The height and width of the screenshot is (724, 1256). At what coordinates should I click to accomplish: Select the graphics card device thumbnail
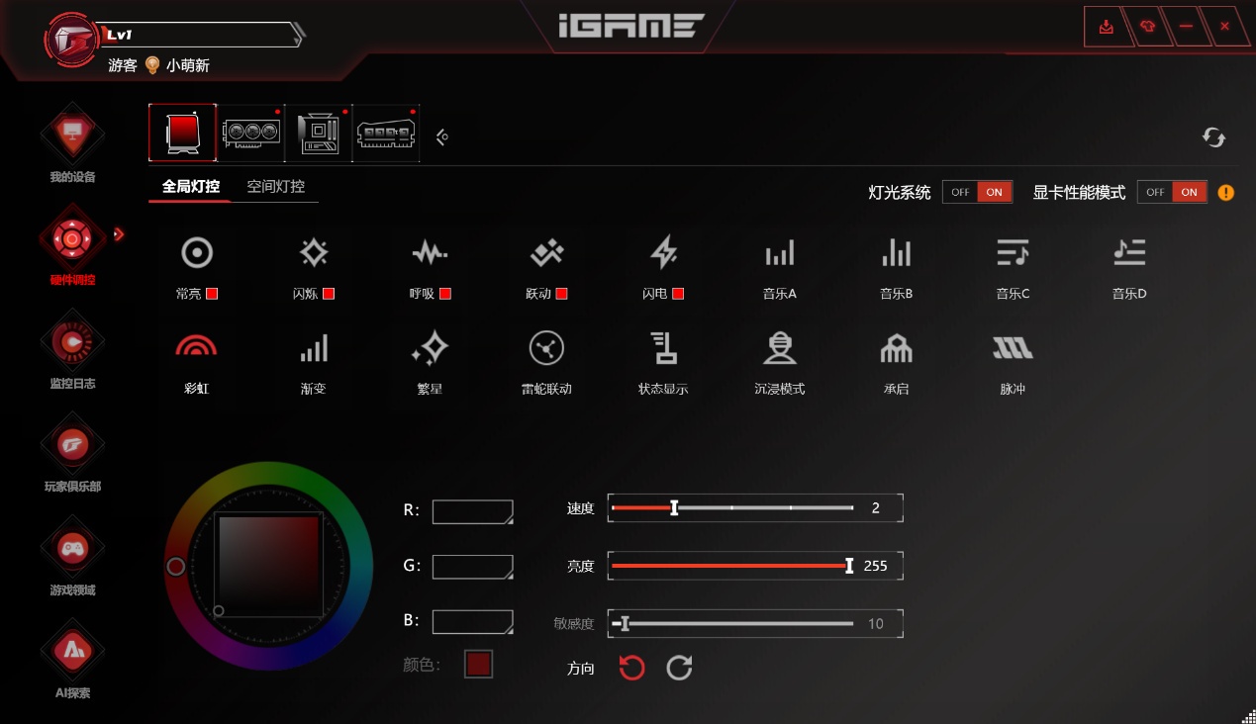[251, 133]
